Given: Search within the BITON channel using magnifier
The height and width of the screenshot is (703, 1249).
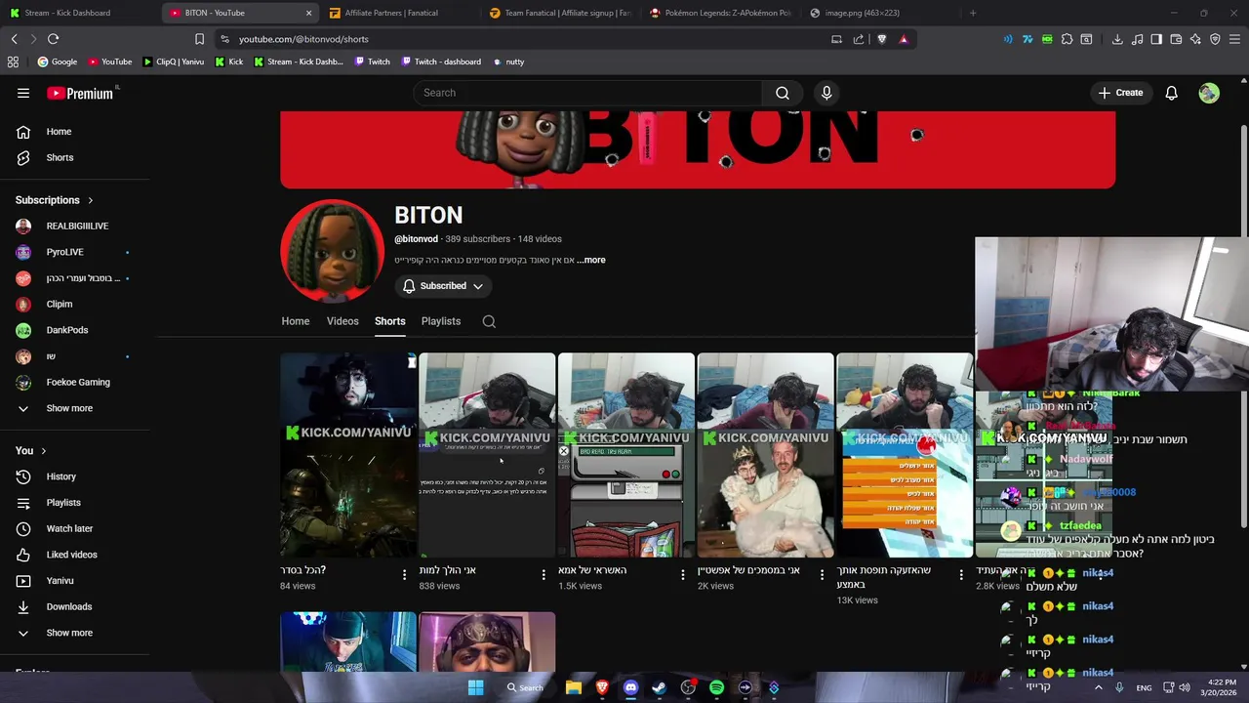Looking at the screenshot, I should point(489,321).
